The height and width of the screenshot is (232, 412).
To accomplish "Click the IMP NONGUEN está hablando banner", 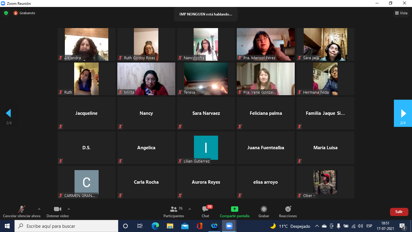I will [206, 14].
